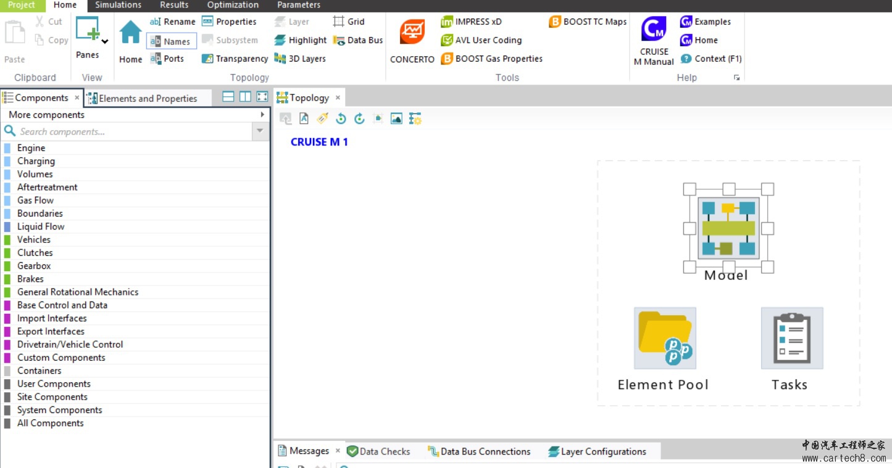Image resolution: width=892 pixels, height=468 pixels.
Task: Switch to the Project ribbon tab
Action: click(x=22, y=5)
